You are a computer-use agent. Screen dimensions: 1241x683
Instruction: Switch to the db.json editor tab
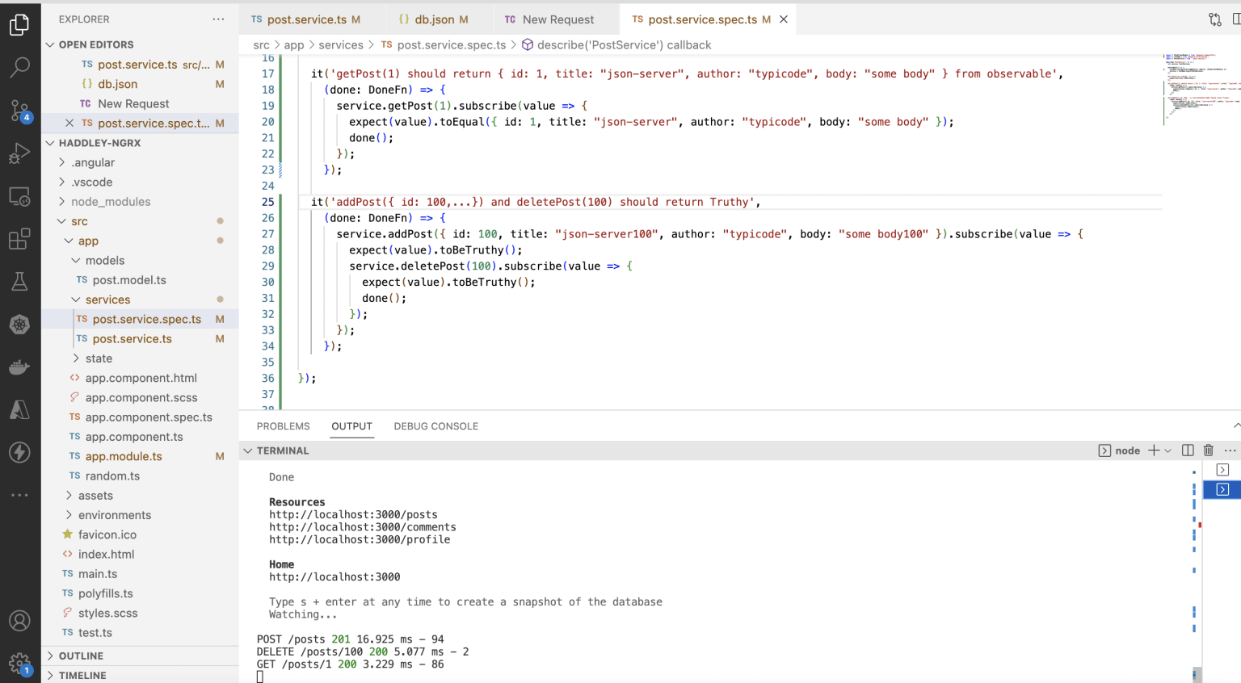(x=434, y=19)
